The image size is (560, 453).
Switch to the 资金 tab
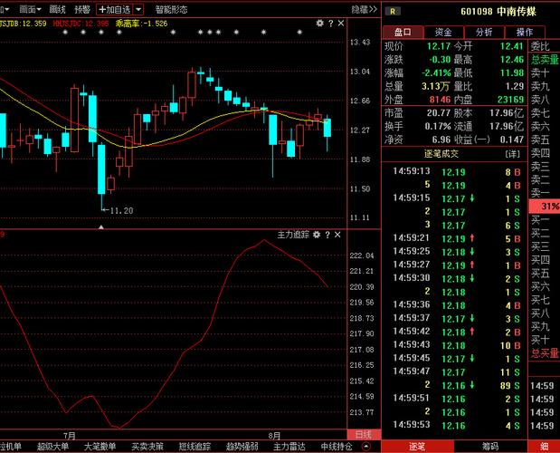click(443, 33)
